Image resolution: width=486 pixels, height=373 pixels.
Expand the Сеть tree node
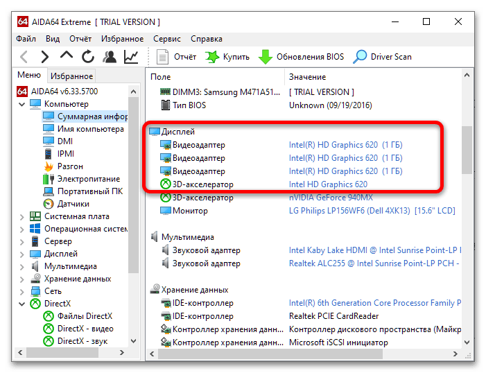(x=21, y=292)
